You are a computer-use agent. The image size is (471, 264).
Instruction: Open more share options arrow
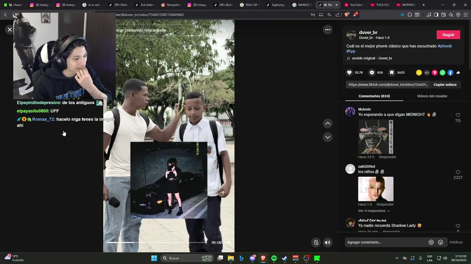pos(458,73)
